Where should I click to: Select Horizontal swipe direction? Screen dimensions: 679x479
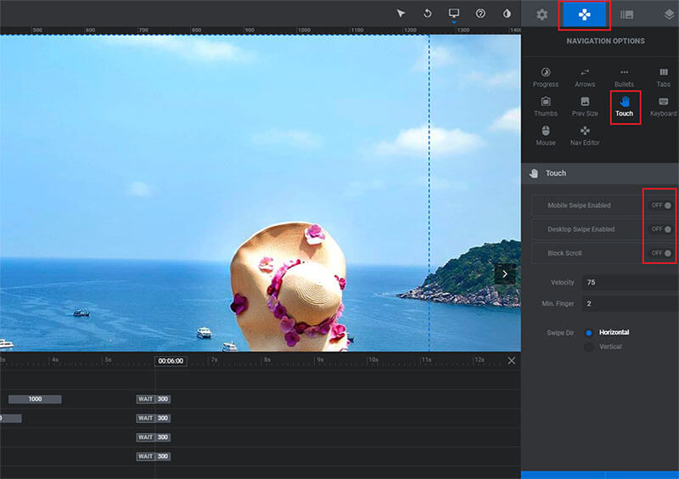[589, 332]
